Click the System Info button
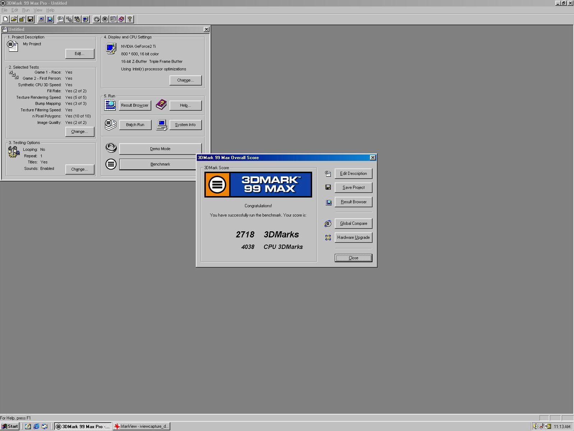 point(185,125)
